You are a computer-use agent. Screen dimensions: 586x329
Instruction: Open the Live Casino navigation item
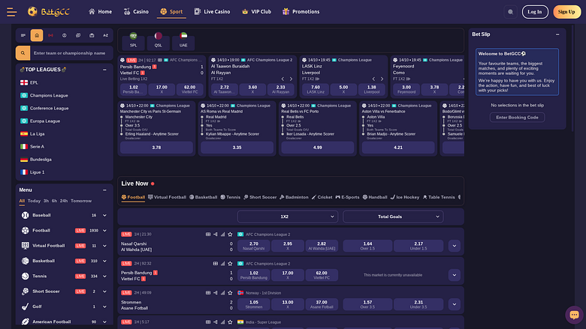213,12
